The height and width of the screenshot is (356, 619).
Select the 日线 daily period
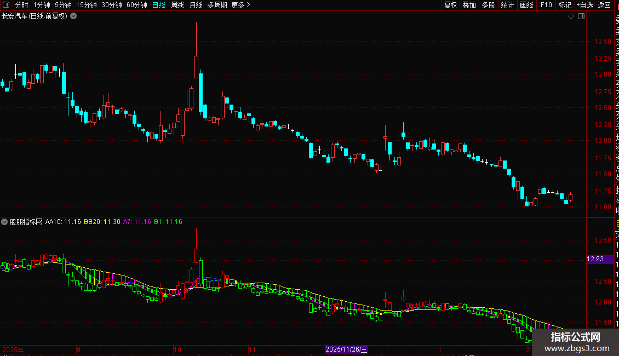pos(159,5)
